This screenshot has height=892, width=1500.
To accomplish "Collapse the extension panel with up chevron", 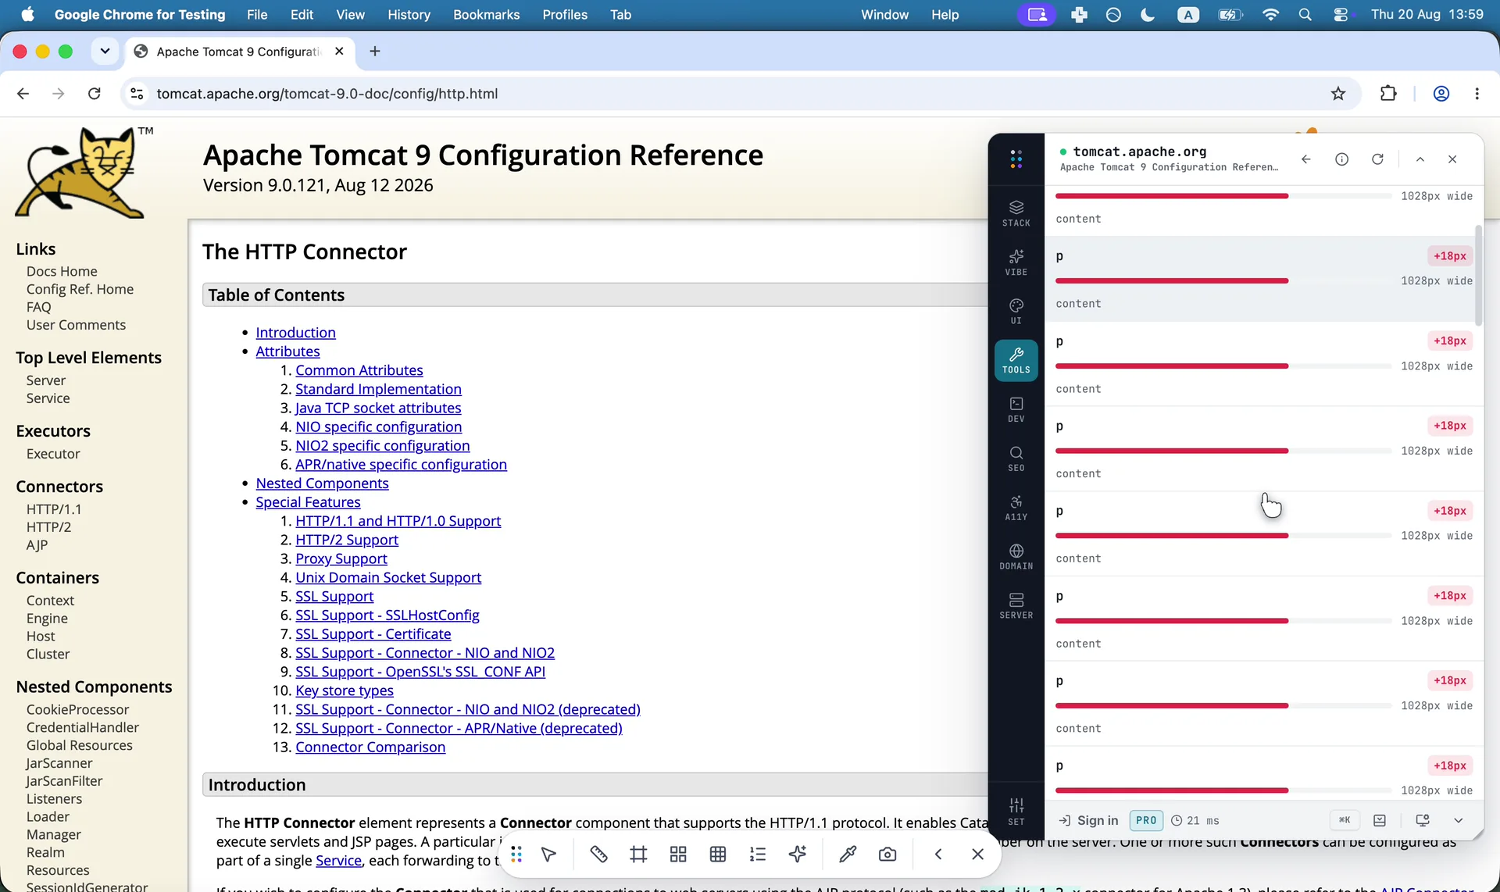I will coord(1420,159).
